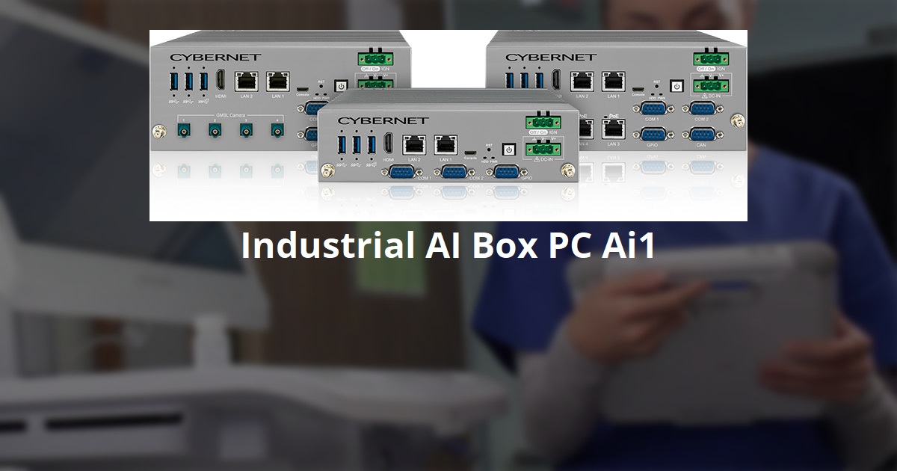Click the CYBERNET logo on the center box

[x=385, y=119]
